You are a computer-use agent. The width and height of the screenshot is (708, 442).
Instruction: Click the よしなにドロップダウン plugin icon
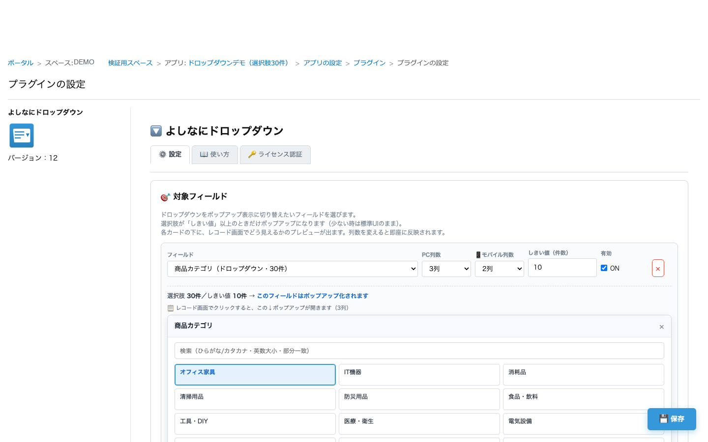[22, 136]
